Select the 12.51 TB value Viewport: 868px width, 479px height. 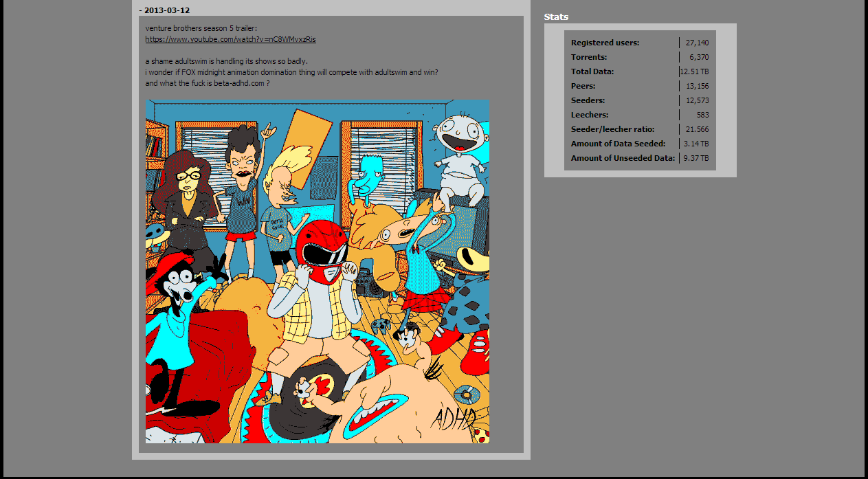695,71
